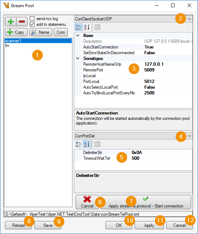
Task: Select IpLocal property row
Action: pos(137,76)
